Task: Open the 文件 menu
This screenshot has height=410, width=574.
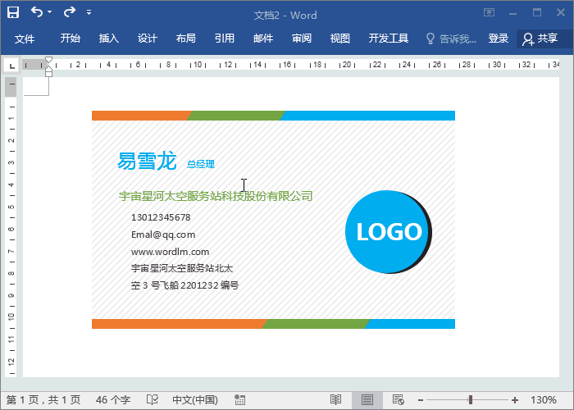Action: click(x=25, y=39)
